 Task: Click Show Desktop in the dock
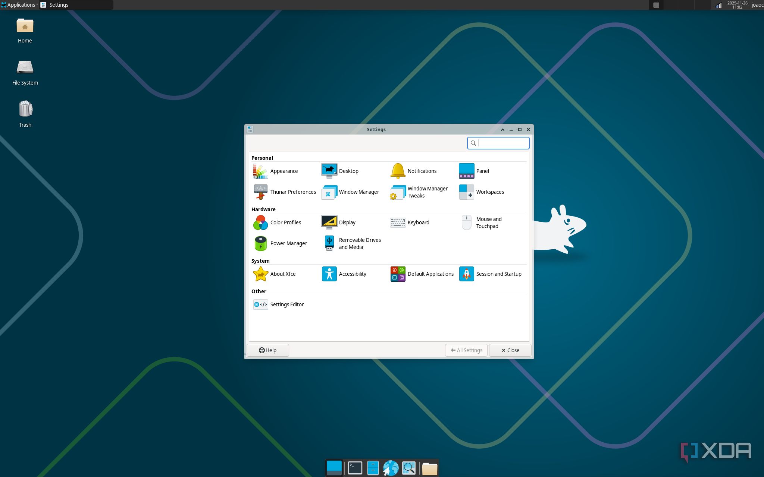pyautogui.click(x=334, y=468)
